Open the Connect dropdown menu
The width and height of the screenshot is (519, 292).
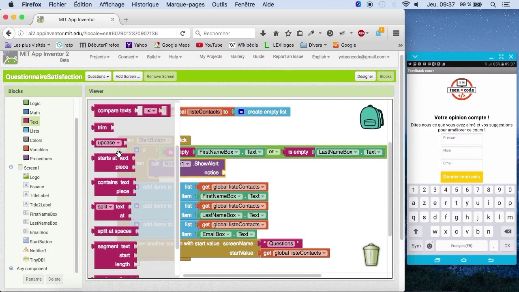(128, 57)
